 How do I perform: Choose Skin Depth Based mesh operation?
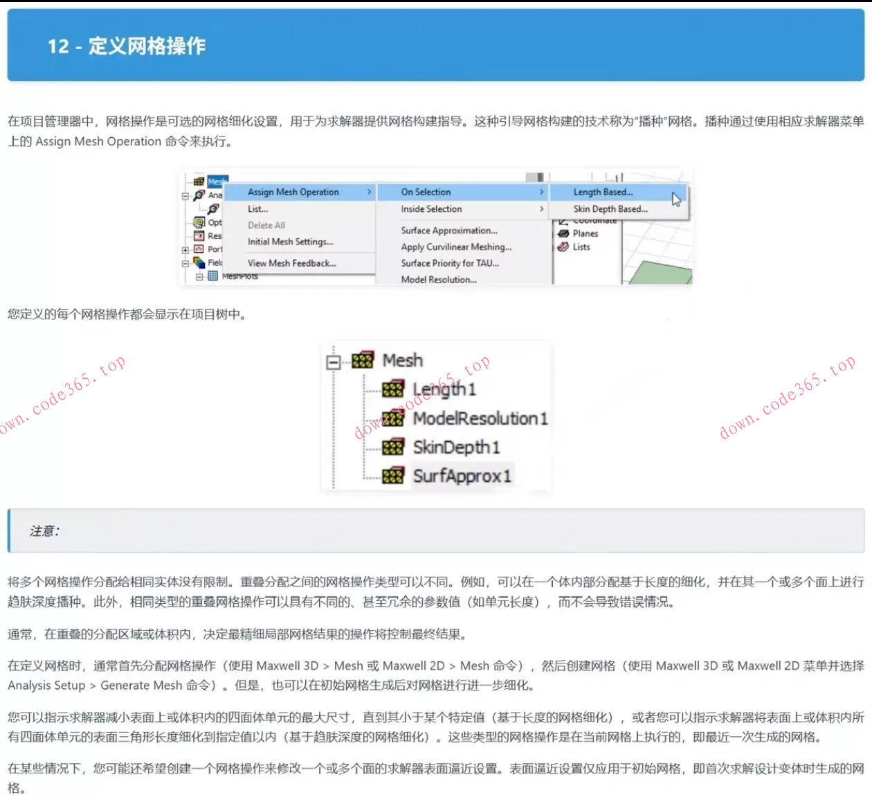[x=610, y=209]
